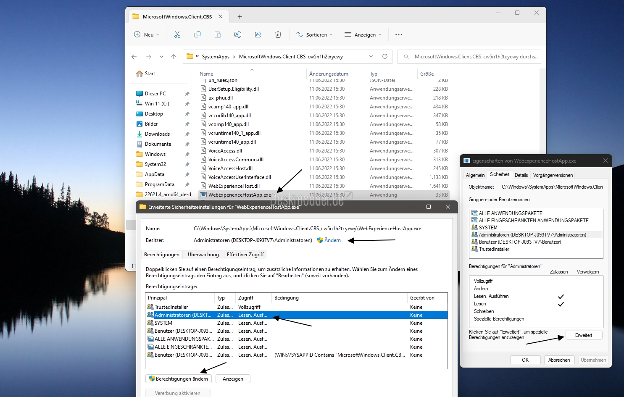This screenshot has height=397, width=624.
Task: Open the three-dots more options menu
Action: (x=399, y=34)
